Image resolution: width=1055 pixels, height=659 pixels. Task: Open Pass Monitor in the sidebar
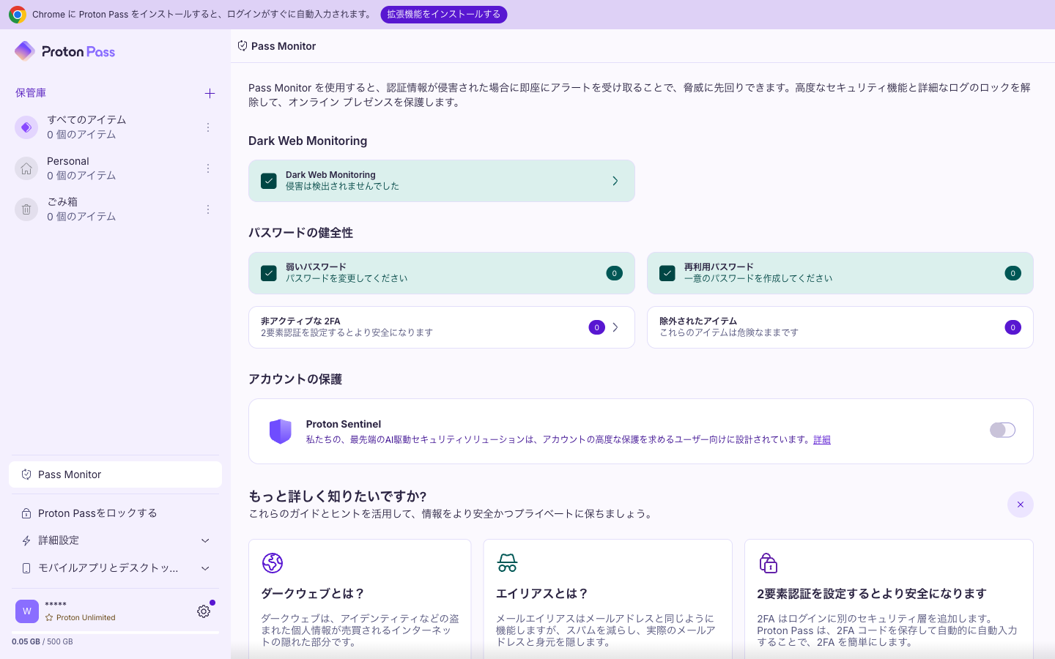(115, 474)
